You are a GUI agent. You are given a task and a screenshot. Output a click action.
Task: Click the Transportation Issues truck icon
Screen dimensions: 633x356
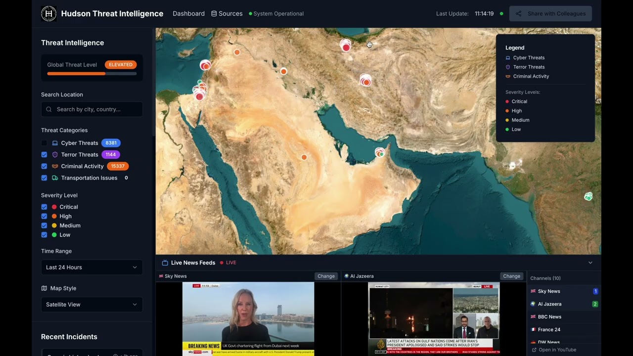tap(55, 178)
